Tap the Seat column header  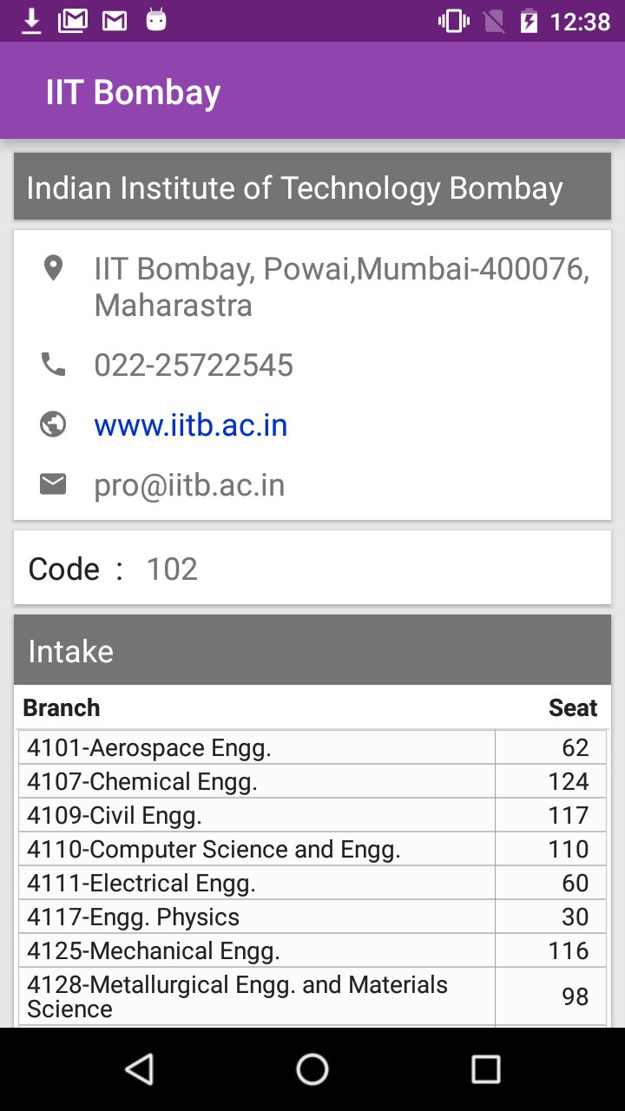click(x=573, y=707)
